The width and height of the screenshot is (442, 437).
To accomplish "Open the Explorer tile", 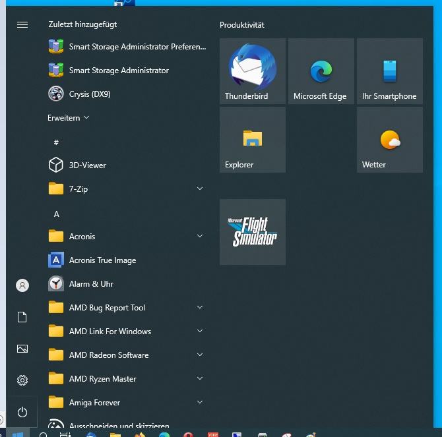I will pyautogui.click(x=253, y=140).
